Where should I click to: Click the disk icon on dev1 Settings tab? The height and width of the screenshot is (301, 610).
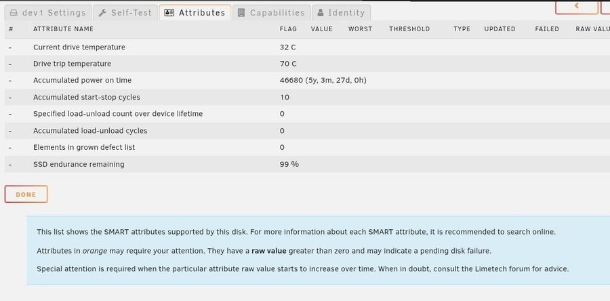[x=14, y=13]
